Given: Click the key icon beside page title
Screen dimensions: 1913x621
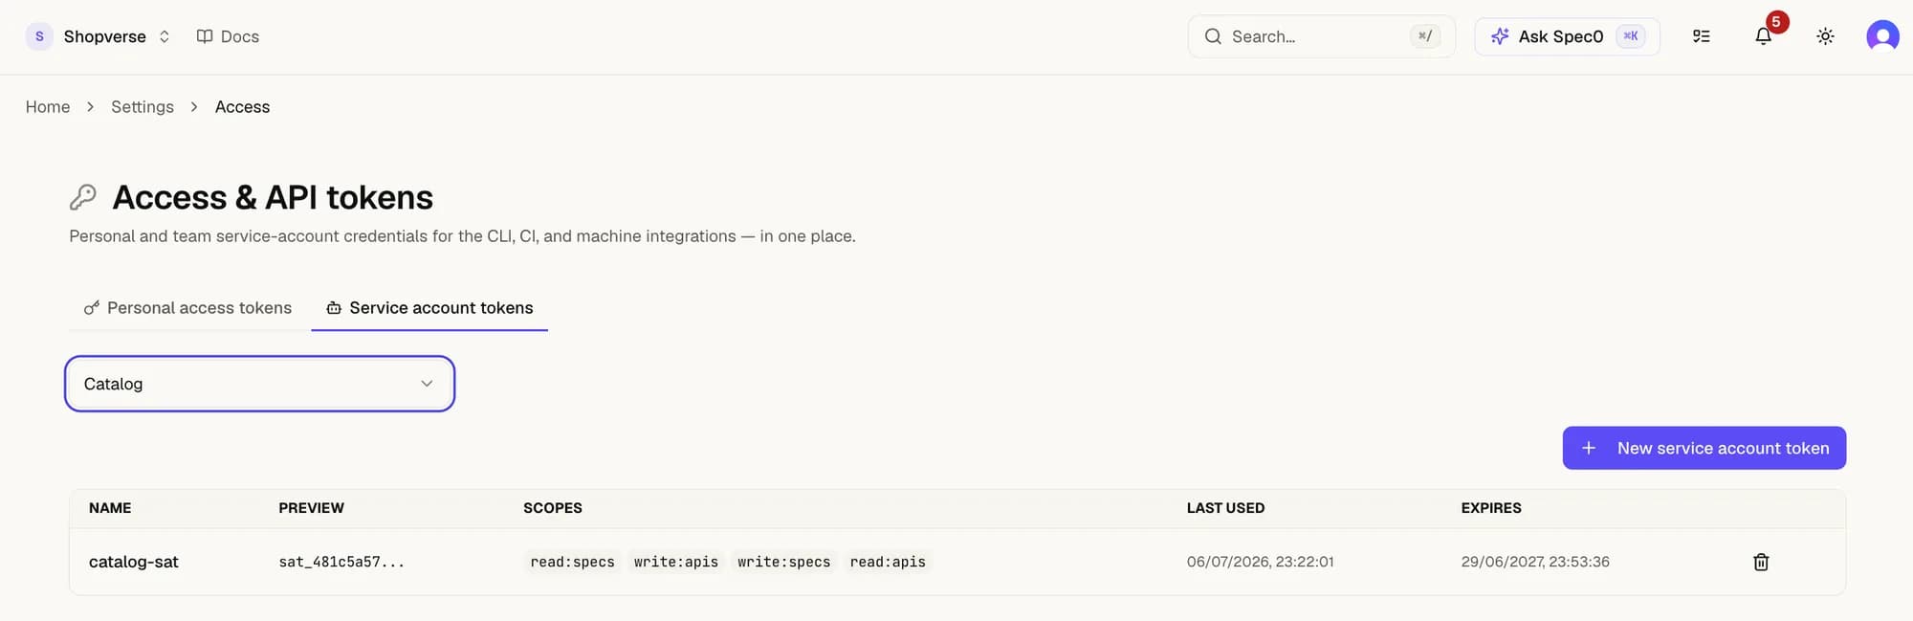Looking at the screenshot, I should pyautogui.click(x=83, y=197).
